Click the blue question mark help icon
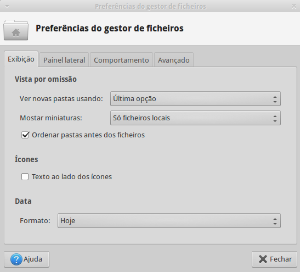Image resolution: width=300 pixels, height=272 pixels. click(x=16, y=259)
